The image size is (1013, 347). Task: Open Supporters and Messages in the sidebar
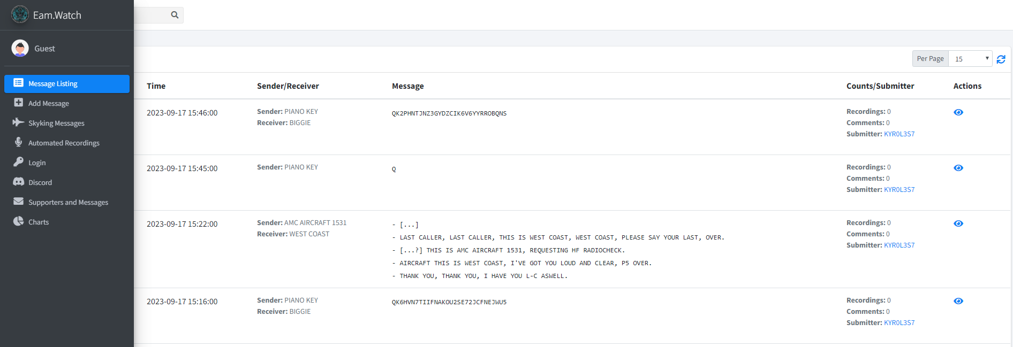point(67,202)
